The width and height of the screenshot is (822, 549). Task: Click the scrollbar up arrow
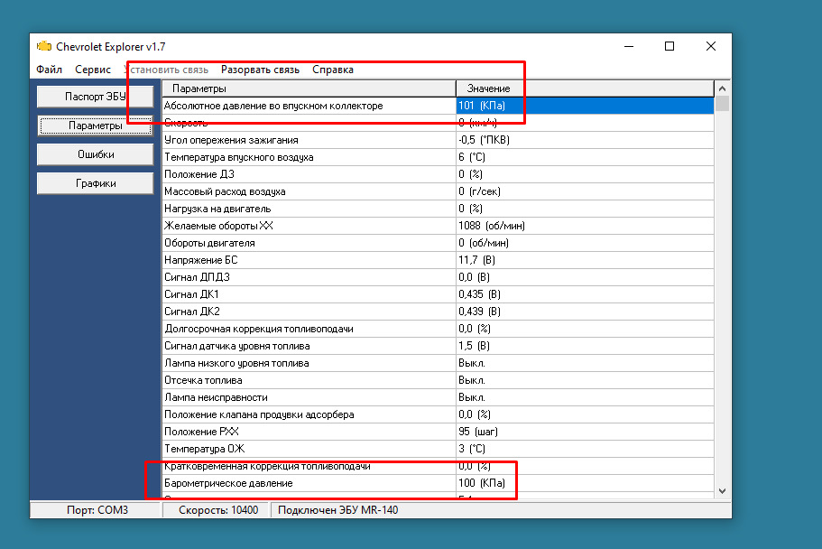[x=723, y=88]
